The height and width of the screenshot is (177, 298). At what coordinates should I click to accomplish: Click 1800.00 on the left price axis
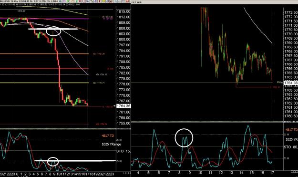(123, 40)
